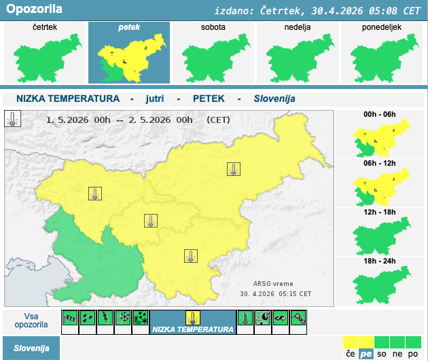Select the 12h - 18h interval map

(x=380, y=230)
